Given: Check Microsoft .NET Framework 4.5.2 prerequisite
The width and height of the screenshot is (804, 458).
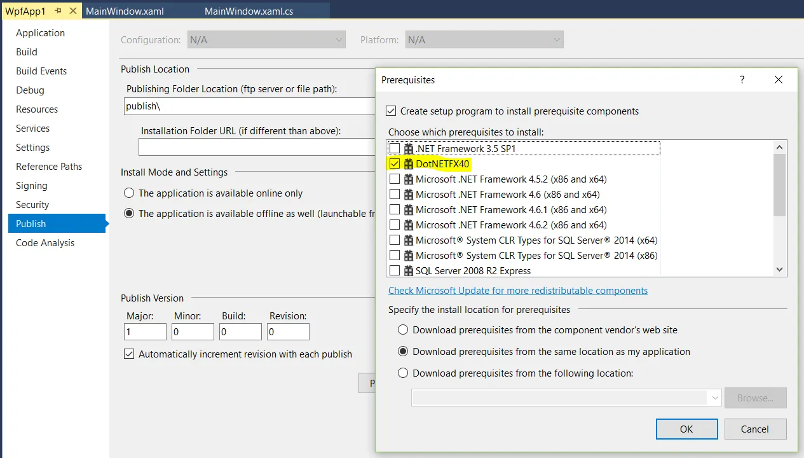Looking at the screenshot, I should tap(395, 179).
